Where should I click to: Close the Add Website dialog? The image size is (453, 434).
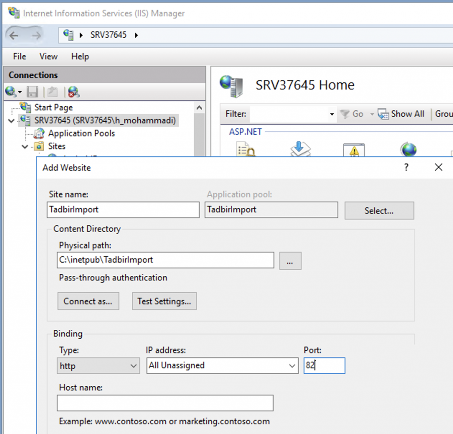pos(438,167)
